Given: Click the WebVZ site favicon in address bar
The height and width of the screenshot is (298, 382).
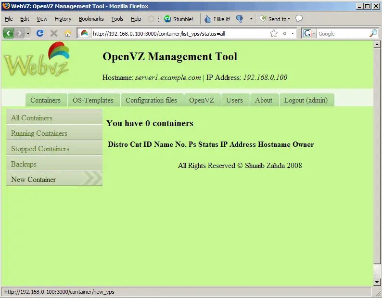Looking at the screenshot, I should tap(84, 33).
